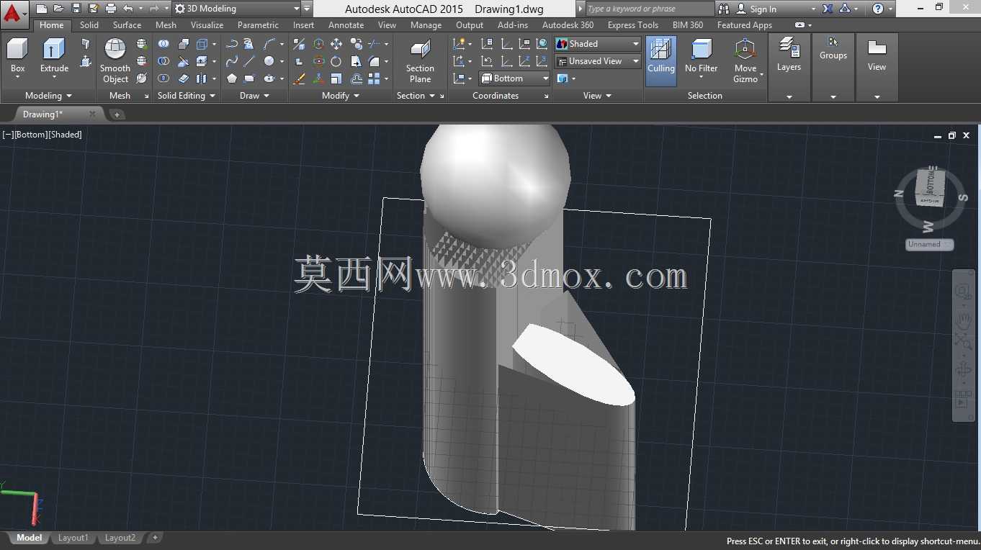The width and height of the screenshot is (981, 550).
Task: Select the Circle tool in Draw panel
Action: (269, 61)
